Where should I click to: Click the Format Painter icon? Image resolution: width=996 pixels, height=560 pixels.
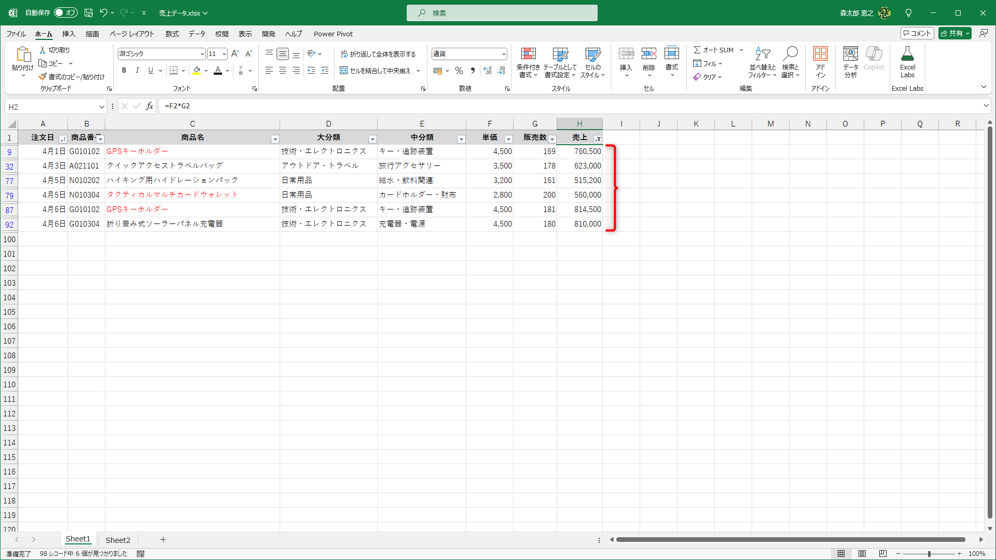click(43, 77)
